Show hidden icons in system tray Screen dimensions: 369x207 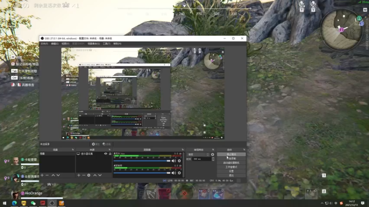point(322,203)
